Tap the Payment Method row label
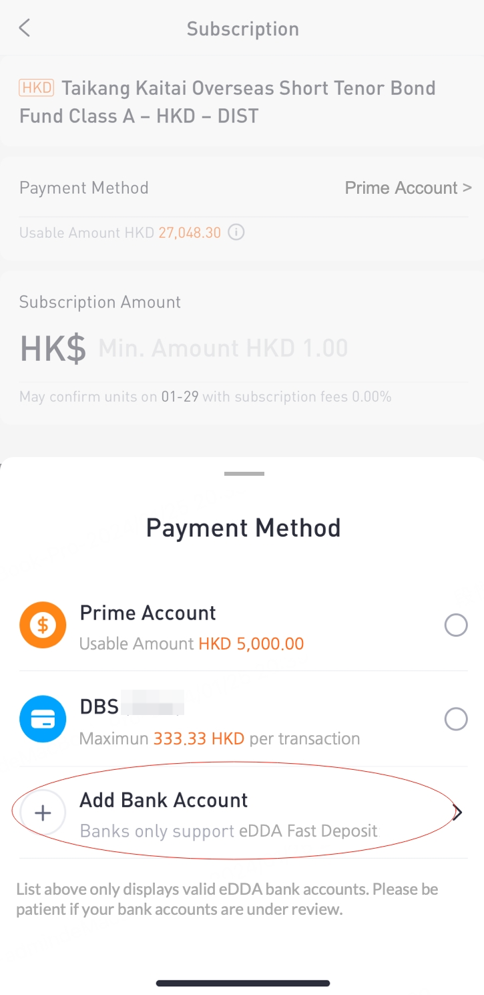Screen dimensions: 484x995 [x=84, y=188]
